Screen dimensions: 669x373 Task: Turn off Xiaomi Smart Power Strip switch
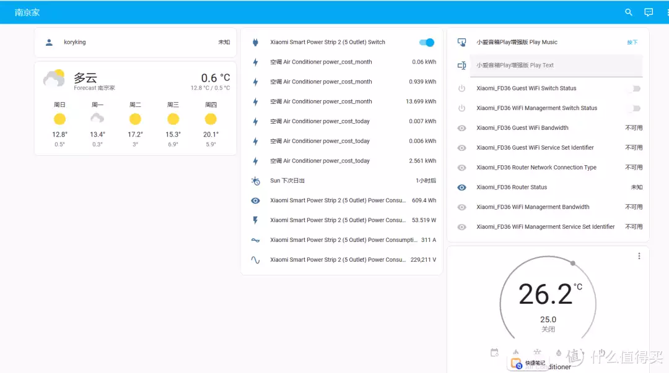coord(427,43)
